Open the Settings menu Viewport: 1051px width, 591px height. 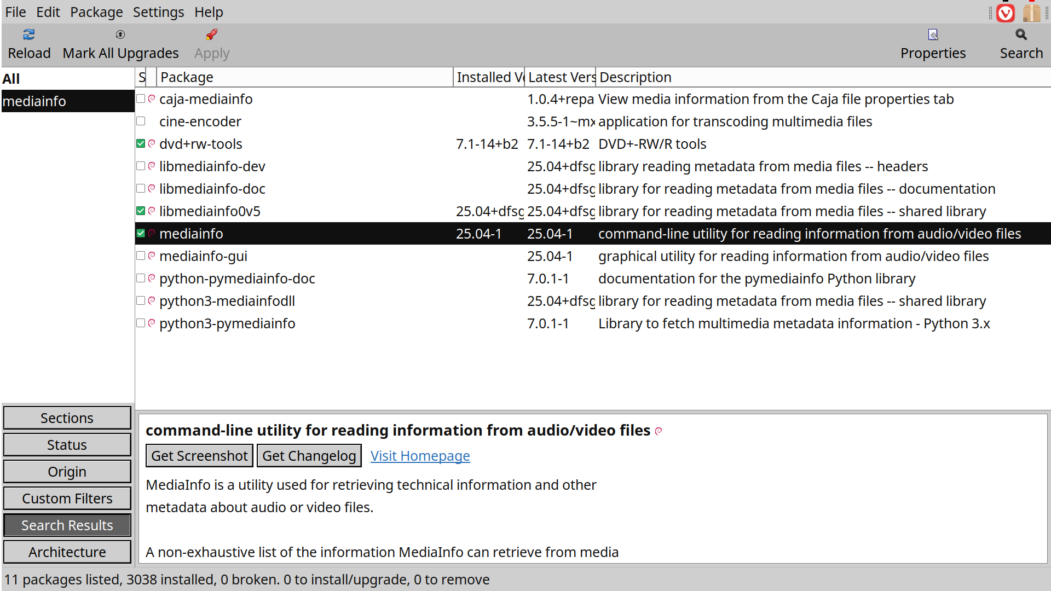click(158, 11)
